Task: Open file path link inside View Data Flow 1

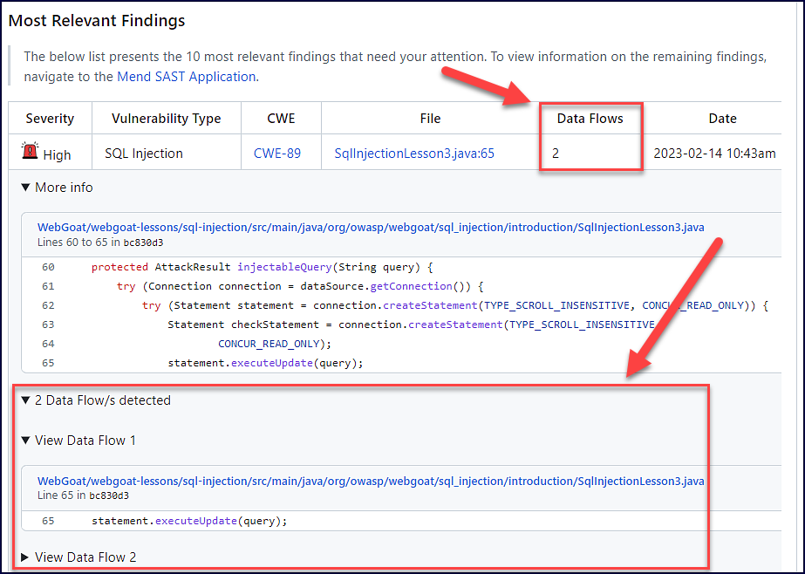Action: 371,481
